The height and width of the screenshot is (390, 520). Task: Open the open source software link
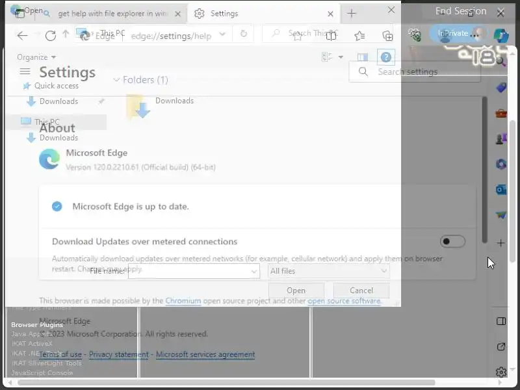click(344, 301)
